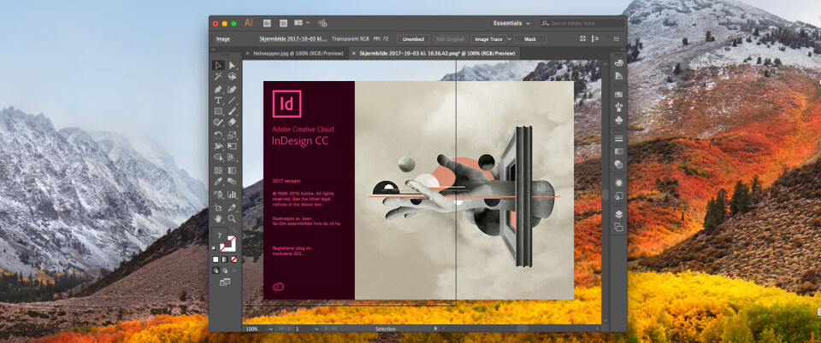Select the Selection tool (black arrow)

218,65
